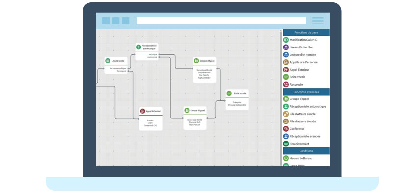Pick the Appelle une Personne icon

click(x=286, y=62)
